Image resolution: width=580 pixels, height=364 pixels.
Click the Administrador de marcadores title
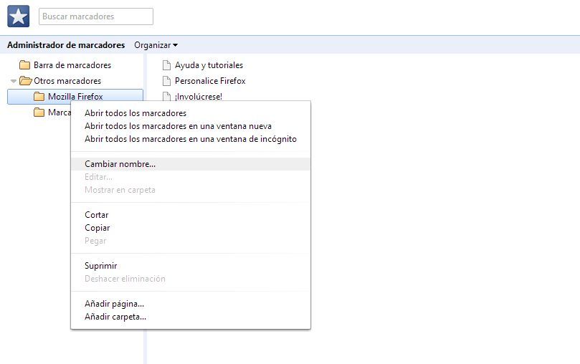(66, 45)
